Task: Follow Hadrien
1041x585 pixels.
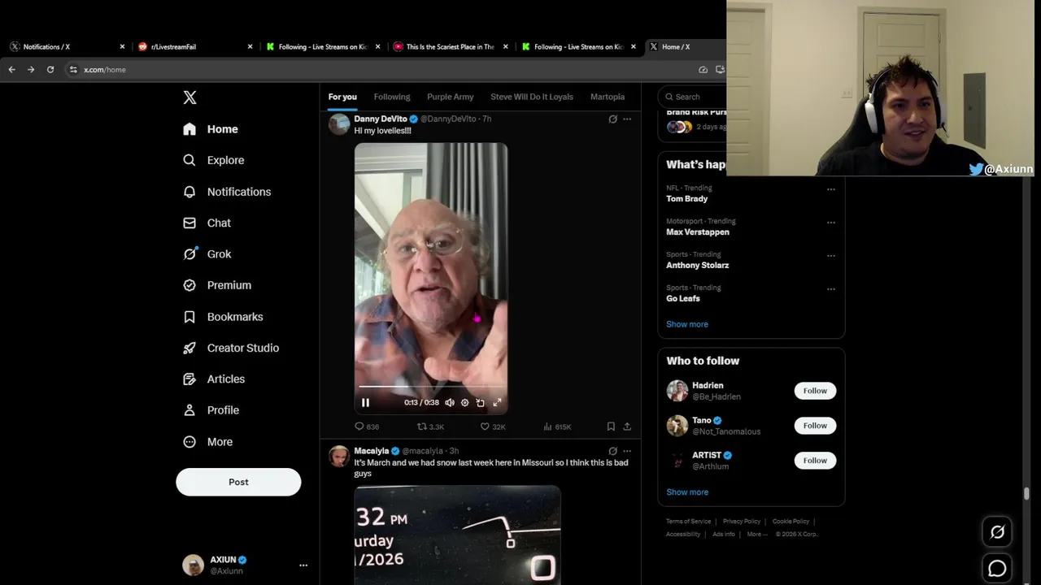Action: click(x=815, y=391)
